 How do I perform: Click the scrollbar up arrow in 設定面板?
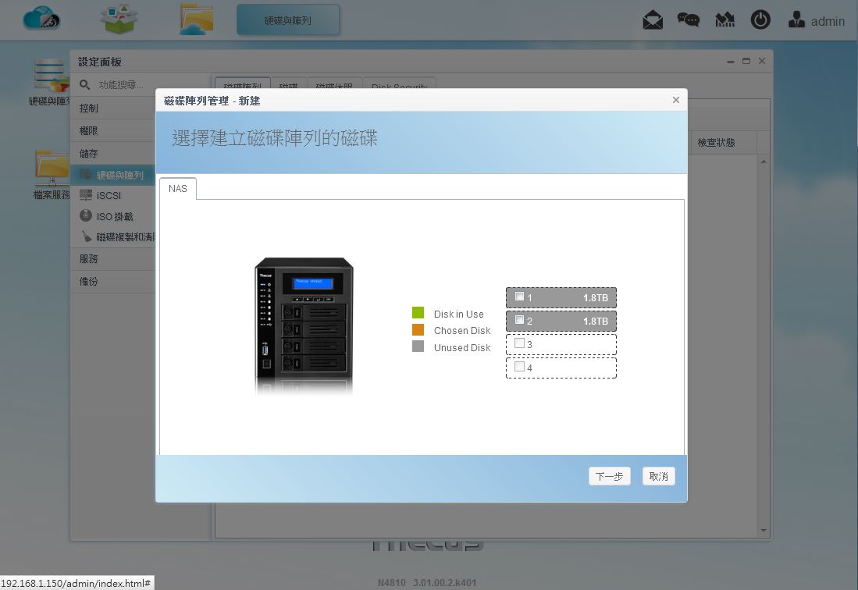pos(764,162)
